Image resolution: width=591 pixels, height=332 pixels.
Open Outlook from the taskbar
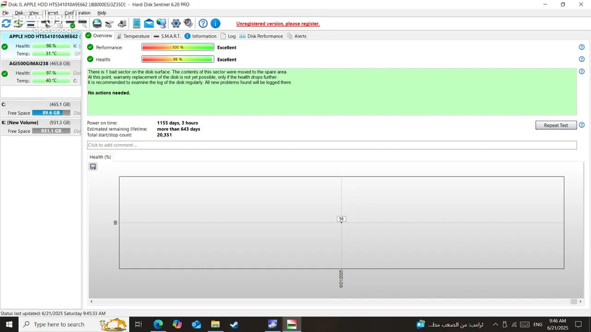[196, 324]
